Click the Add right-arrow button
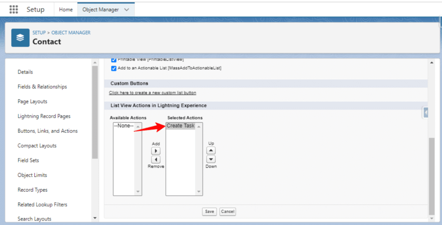 click(x=156, y=151)
